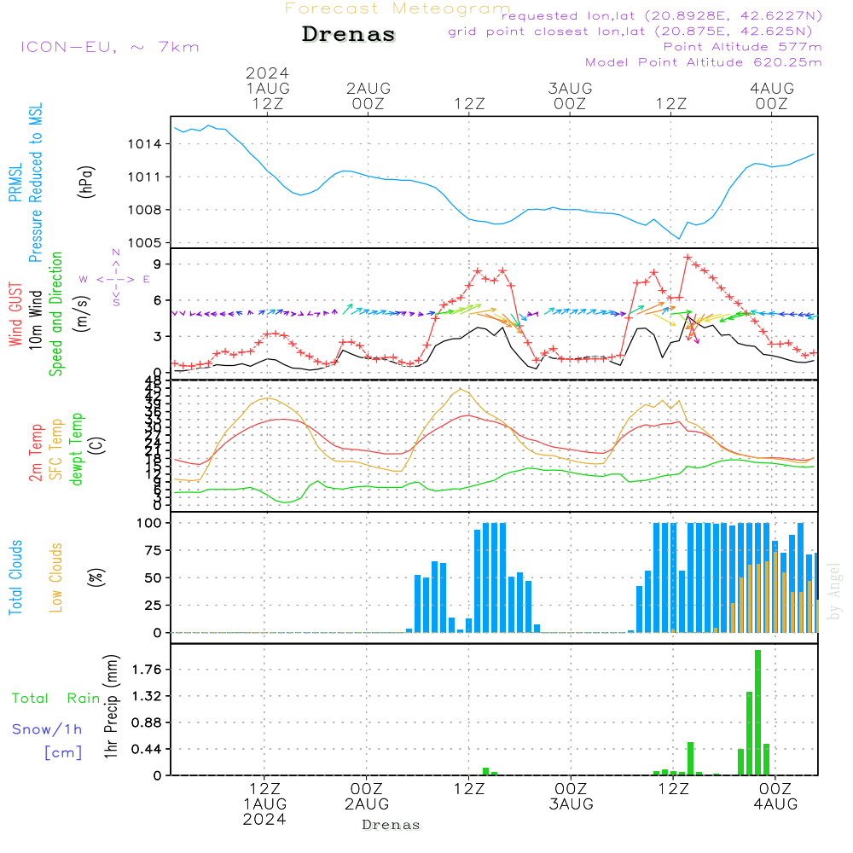853x853 pixels.
Task: Select the '10m Wind' label
Action: pyautogui.click(x=35, y=319)
